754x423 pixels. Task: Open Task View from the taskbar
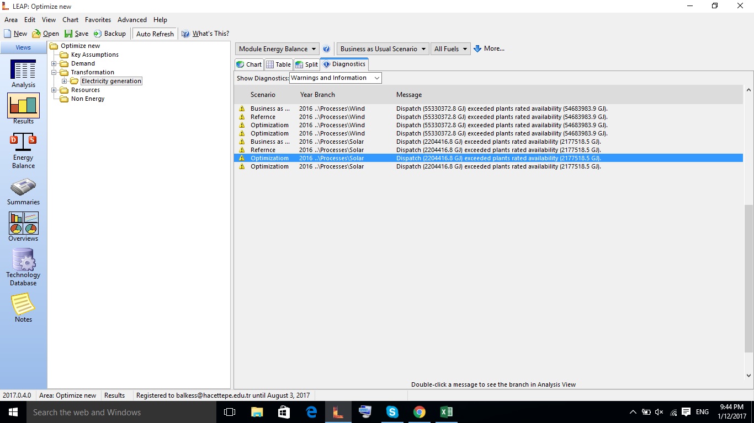tap(230, 412)
